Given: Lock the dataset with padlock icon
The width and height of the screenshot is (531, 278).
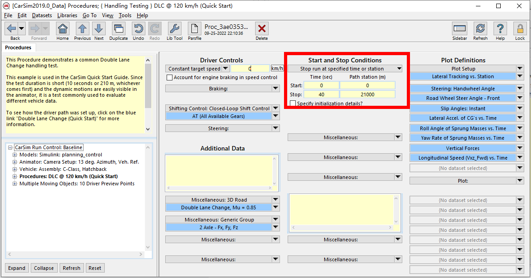Looking at the screenshot, I should point(520,28).
